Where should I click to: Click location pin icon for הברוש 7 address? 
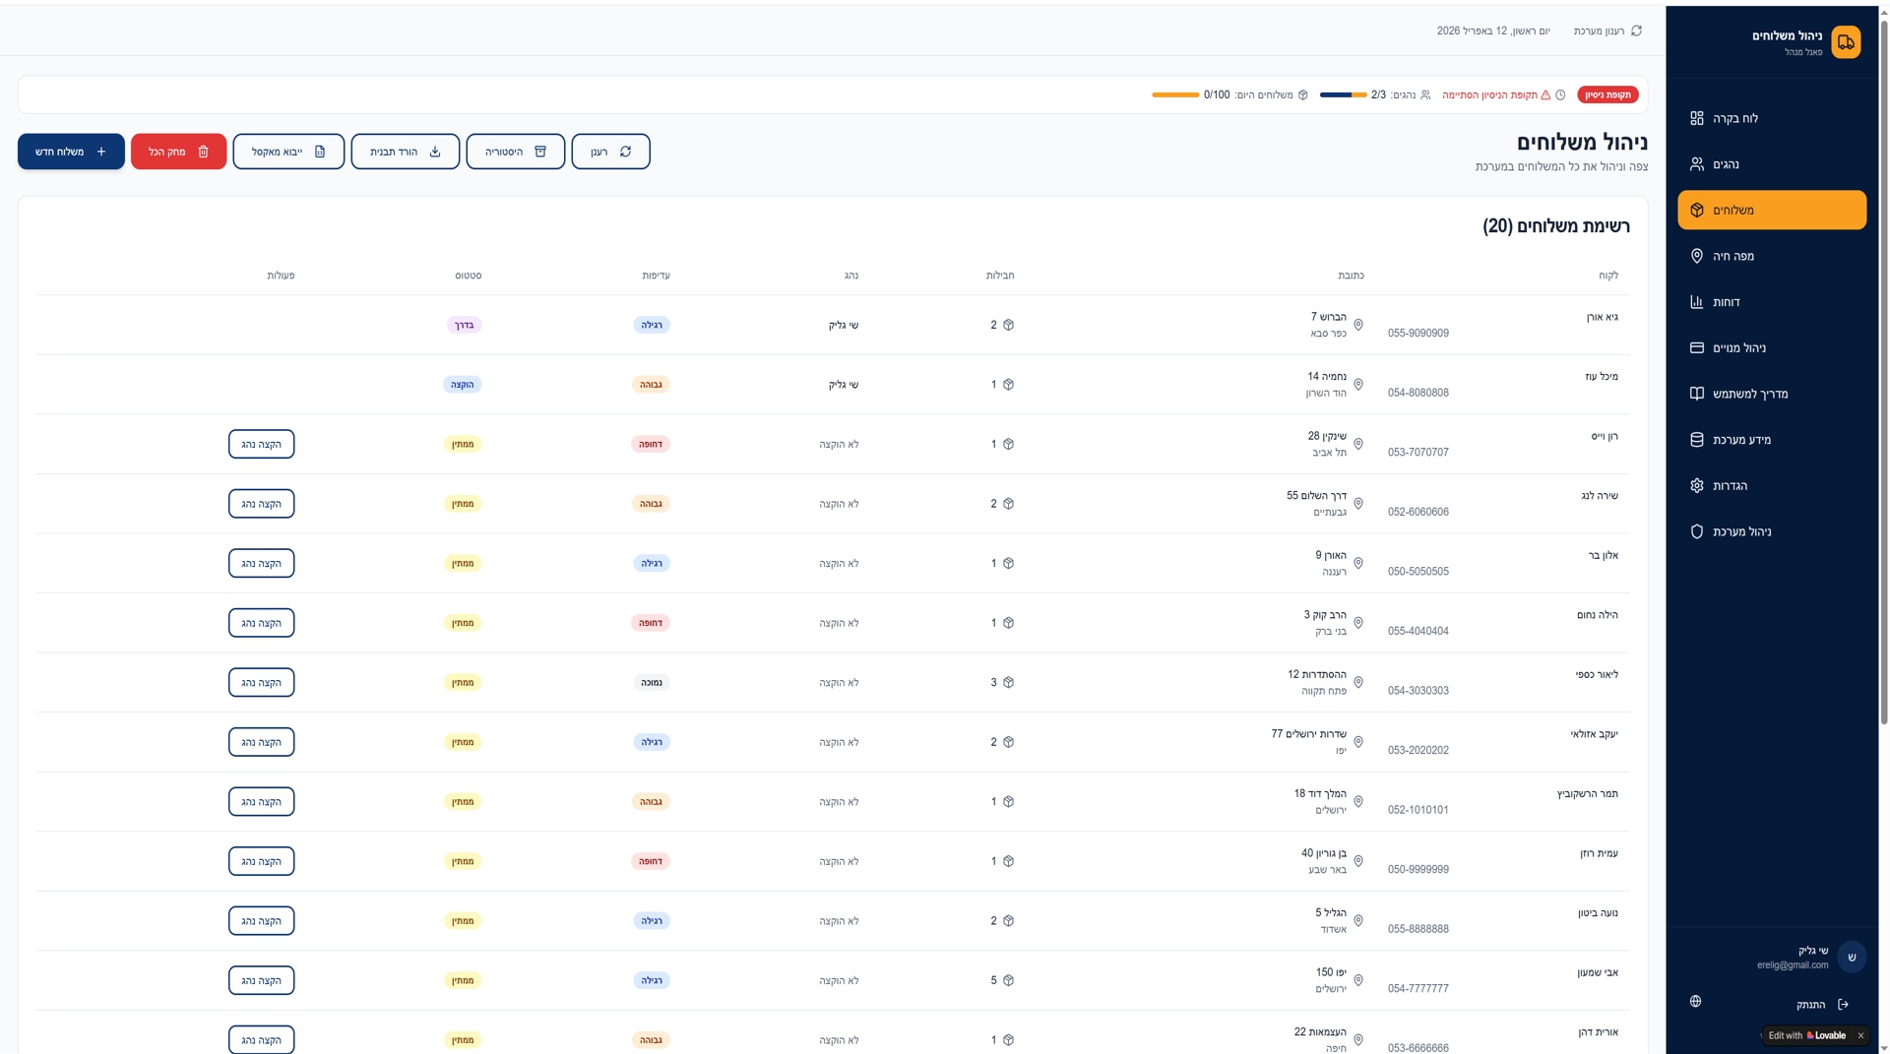(1358, 326)
